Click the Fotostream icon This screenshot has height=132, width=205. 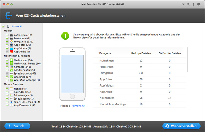tap(11, 38)
